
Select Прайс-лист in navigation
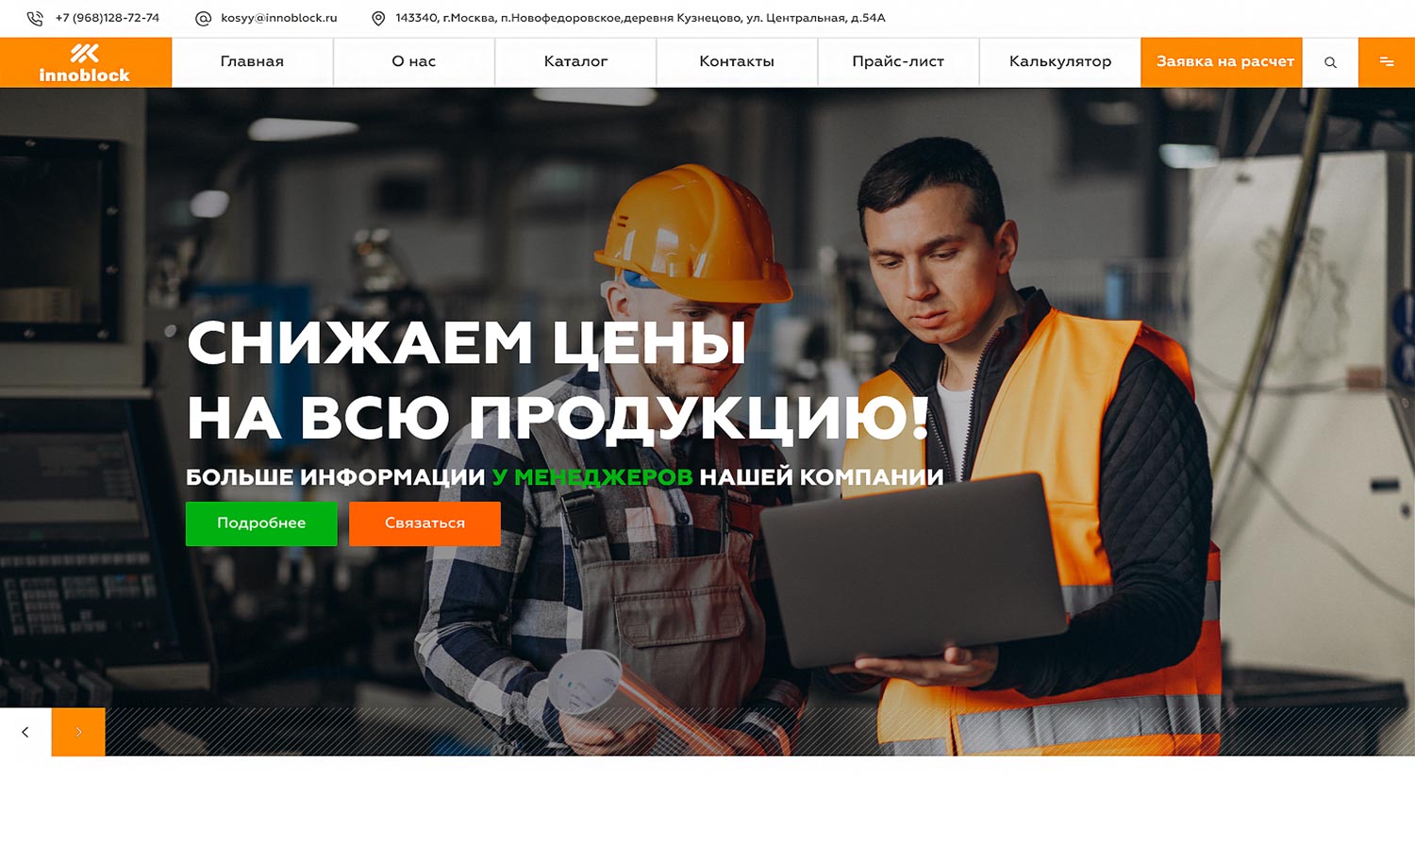[898, 62]
